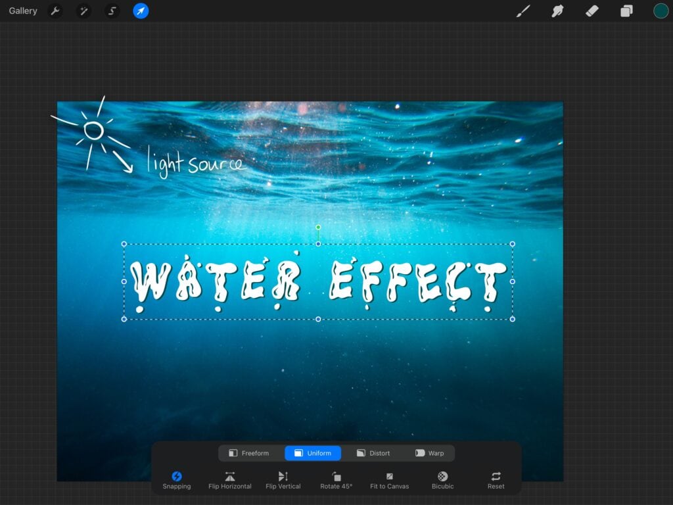
Task: Open the Adjustments magic wand menu
Action: pyautogui.click(x=83, y=11)
